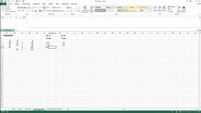Switch to the INSERT ribbon tab
The width and height of the screenshot is (201, 113).
[x=17, y=4]
